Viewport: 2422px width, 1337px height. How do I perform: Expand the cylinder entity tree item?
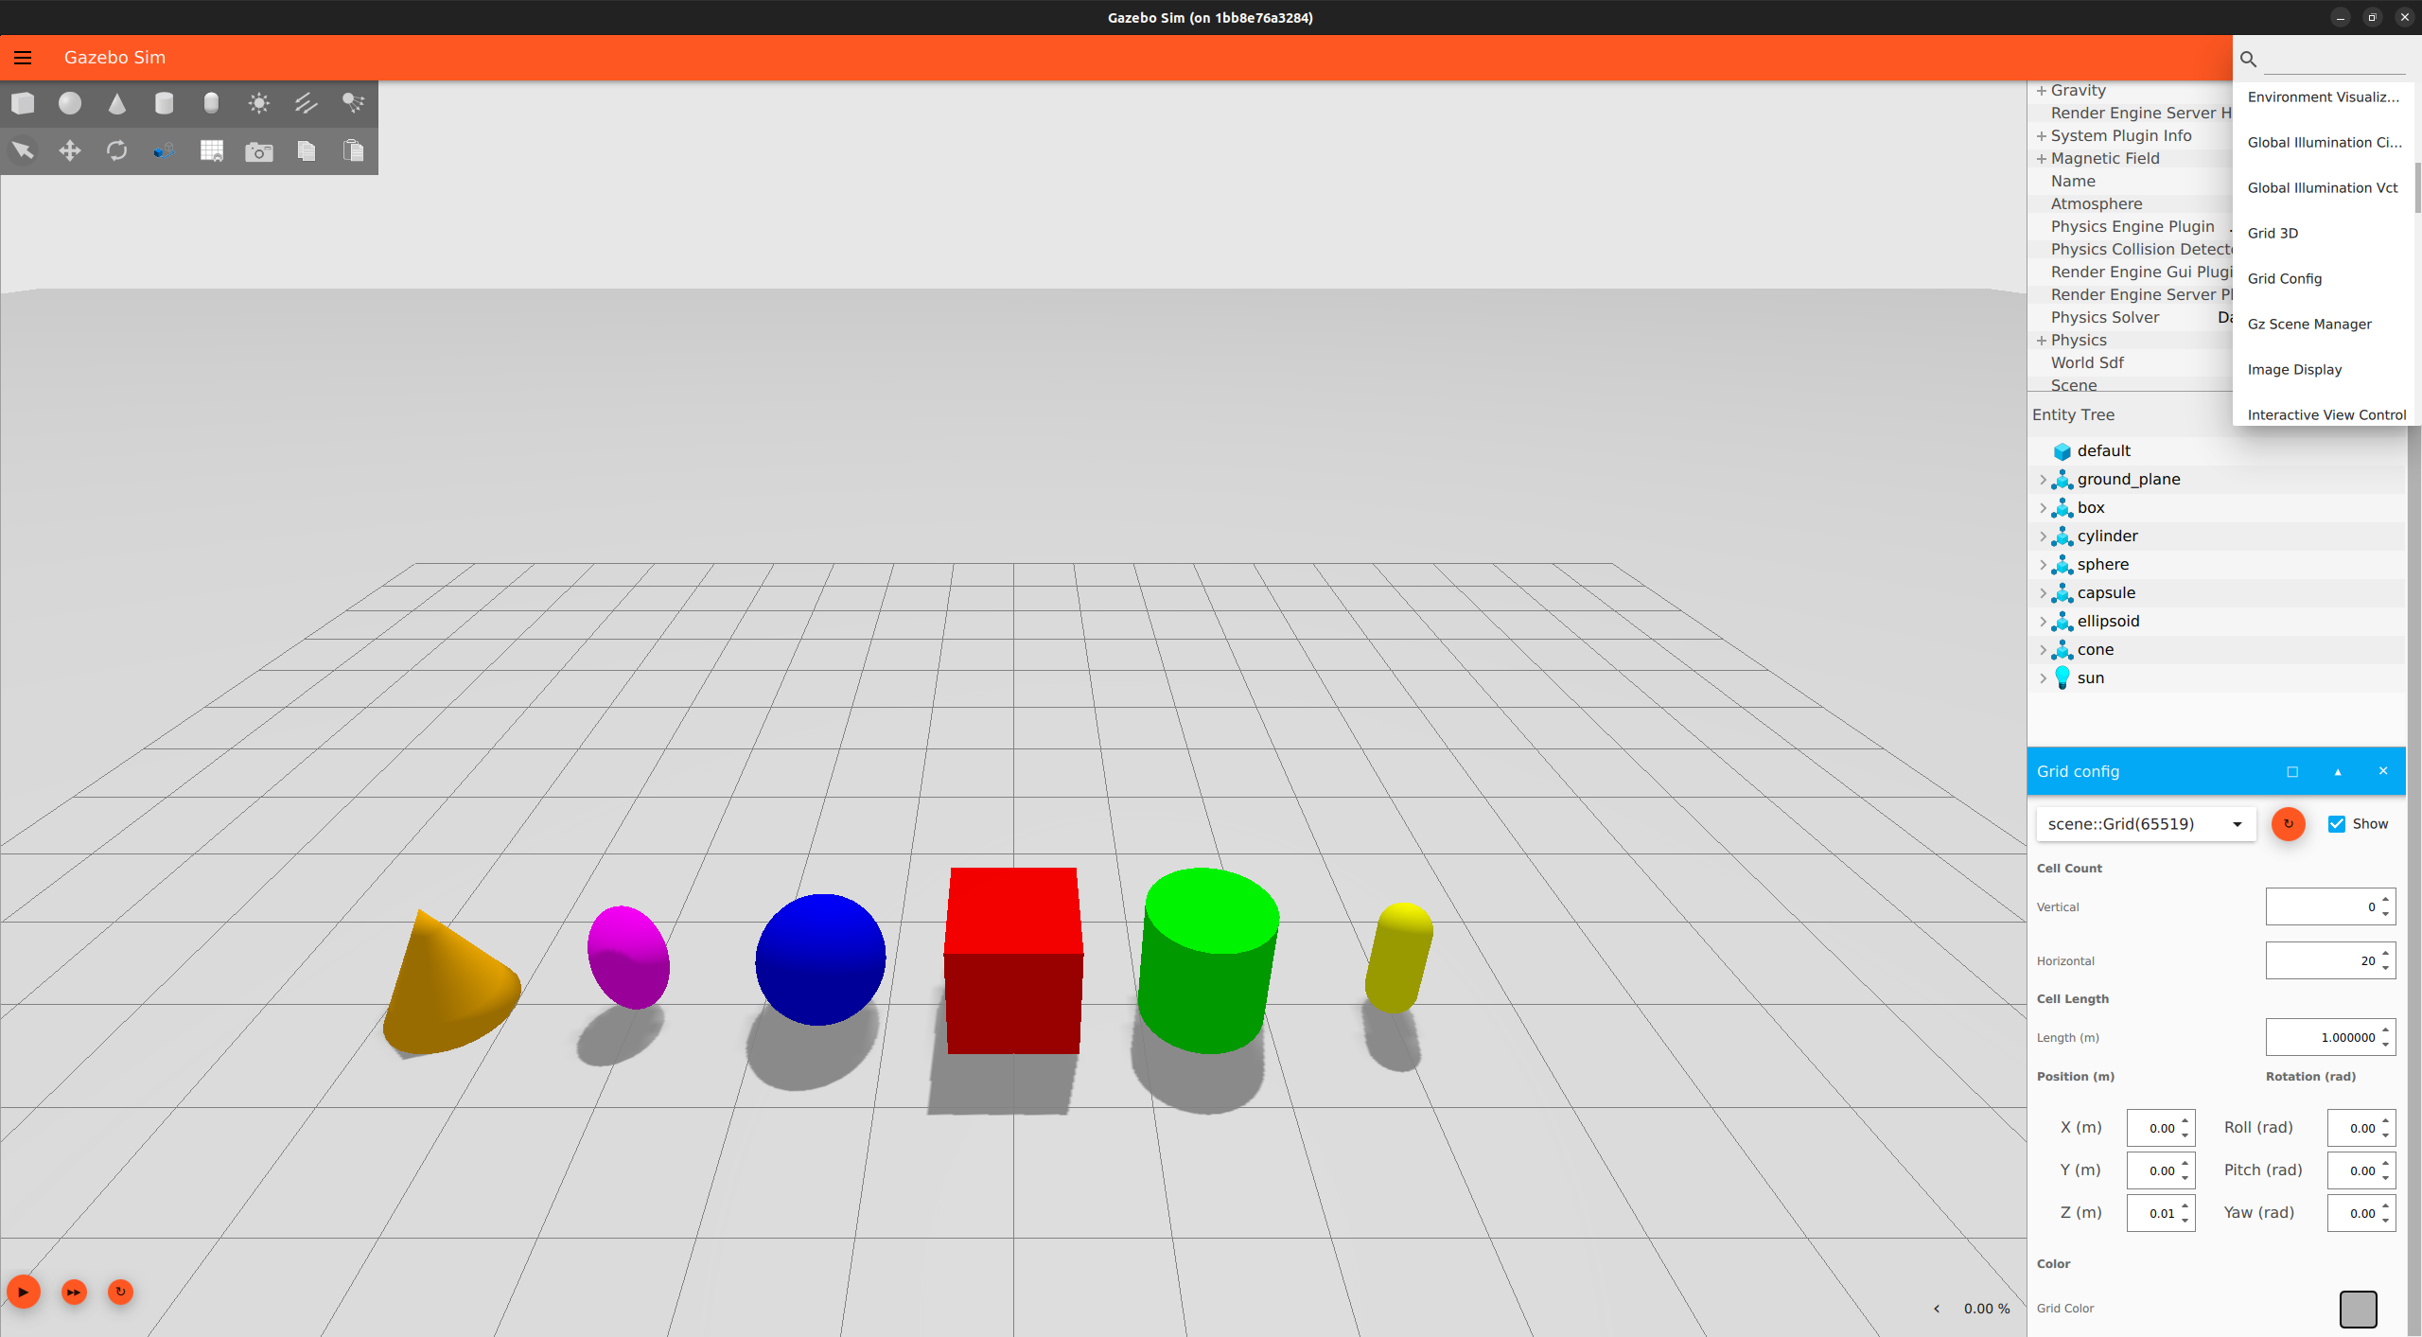2042,536
